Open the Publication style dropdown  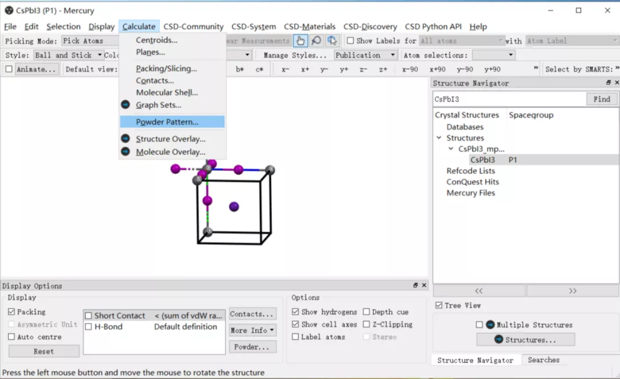click(x=365, y=55)
